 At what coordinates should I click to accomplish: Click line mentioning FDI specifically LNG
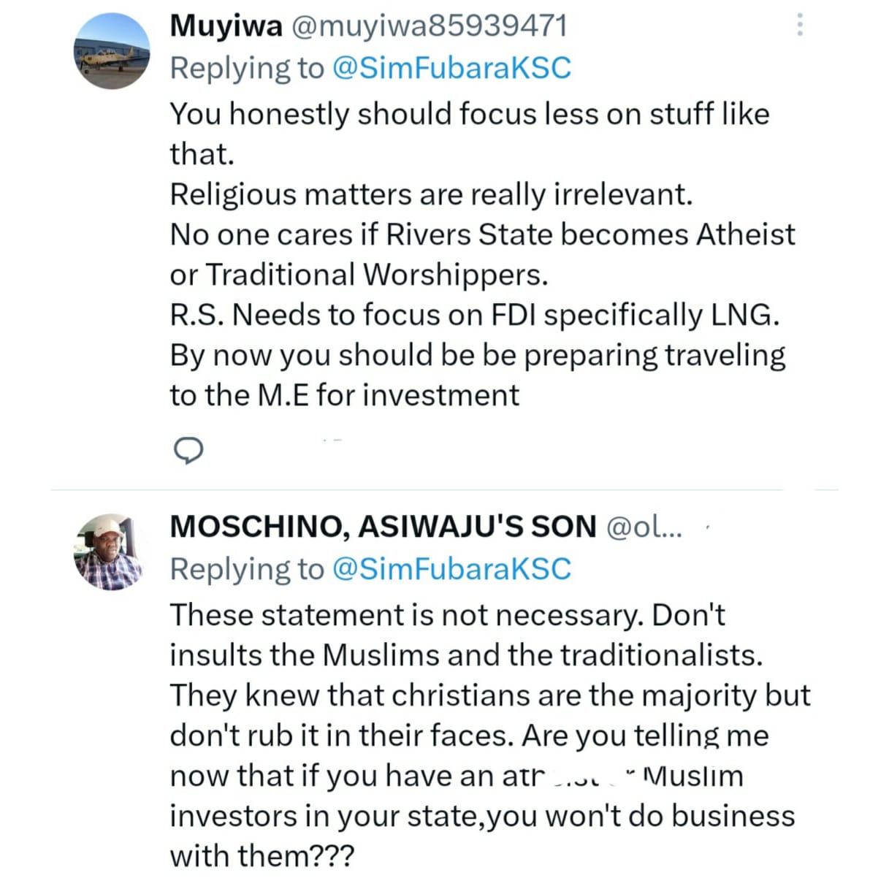475,315
